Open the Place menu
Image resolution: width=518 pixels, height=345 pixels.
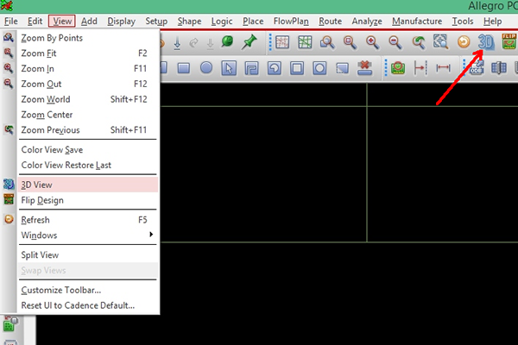(253, 21)
